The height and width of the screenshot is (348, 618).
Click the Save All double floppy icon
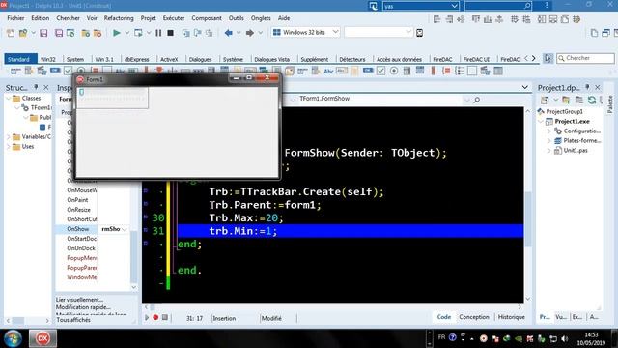click(x=59, y=33)
